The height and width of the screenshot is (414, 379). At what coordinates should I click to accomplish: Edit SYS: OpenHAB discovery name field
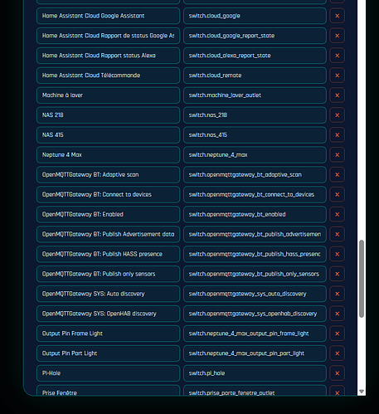[108, 314]
